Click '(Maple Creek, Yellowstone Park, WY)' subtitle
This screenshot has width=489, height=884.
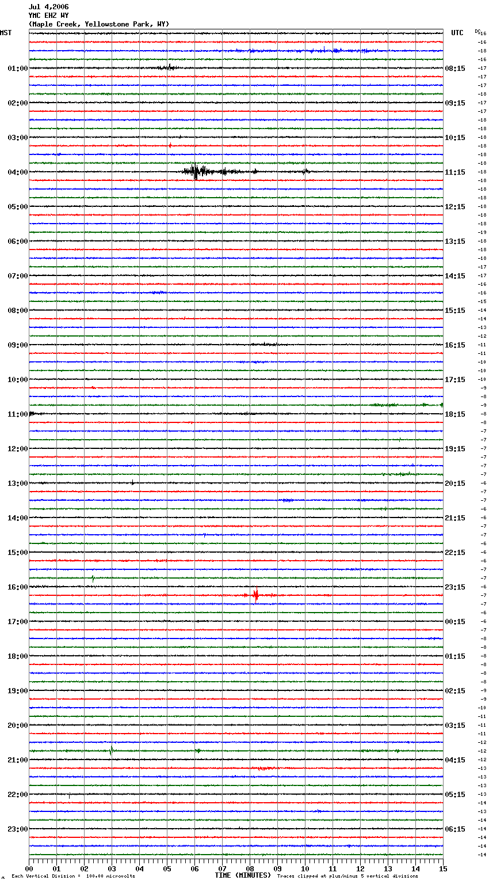99,24
